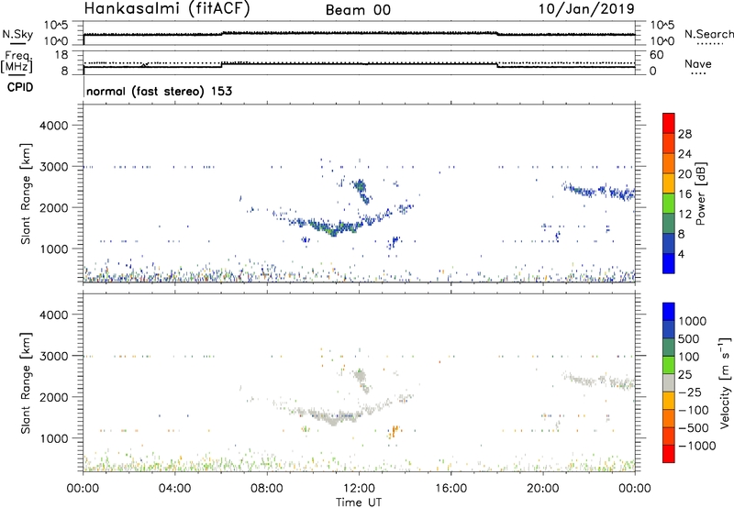Screen dimensions: 734x508
Task: Pick the yellow −25 to −100 velocity swatch
Action: [669, 401]
